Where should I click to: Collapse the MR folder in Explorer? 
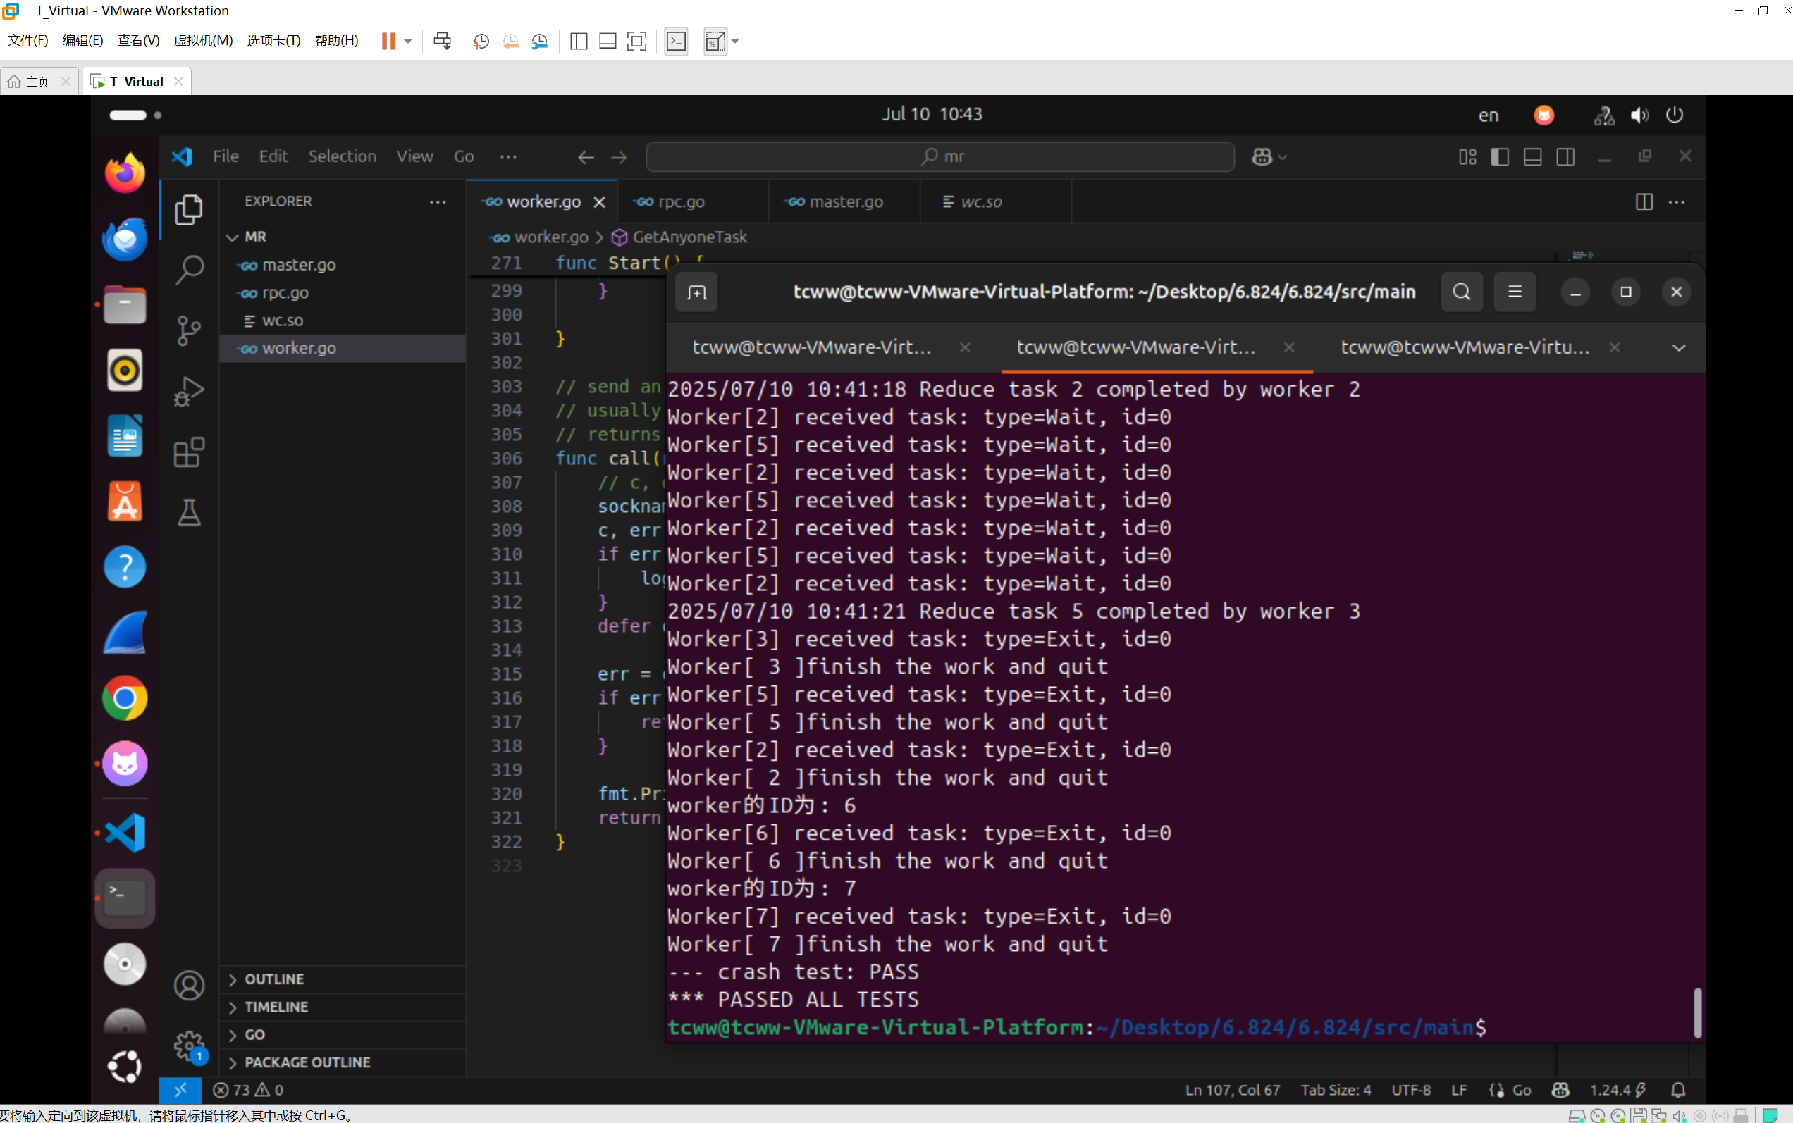(x=342, y=237)
